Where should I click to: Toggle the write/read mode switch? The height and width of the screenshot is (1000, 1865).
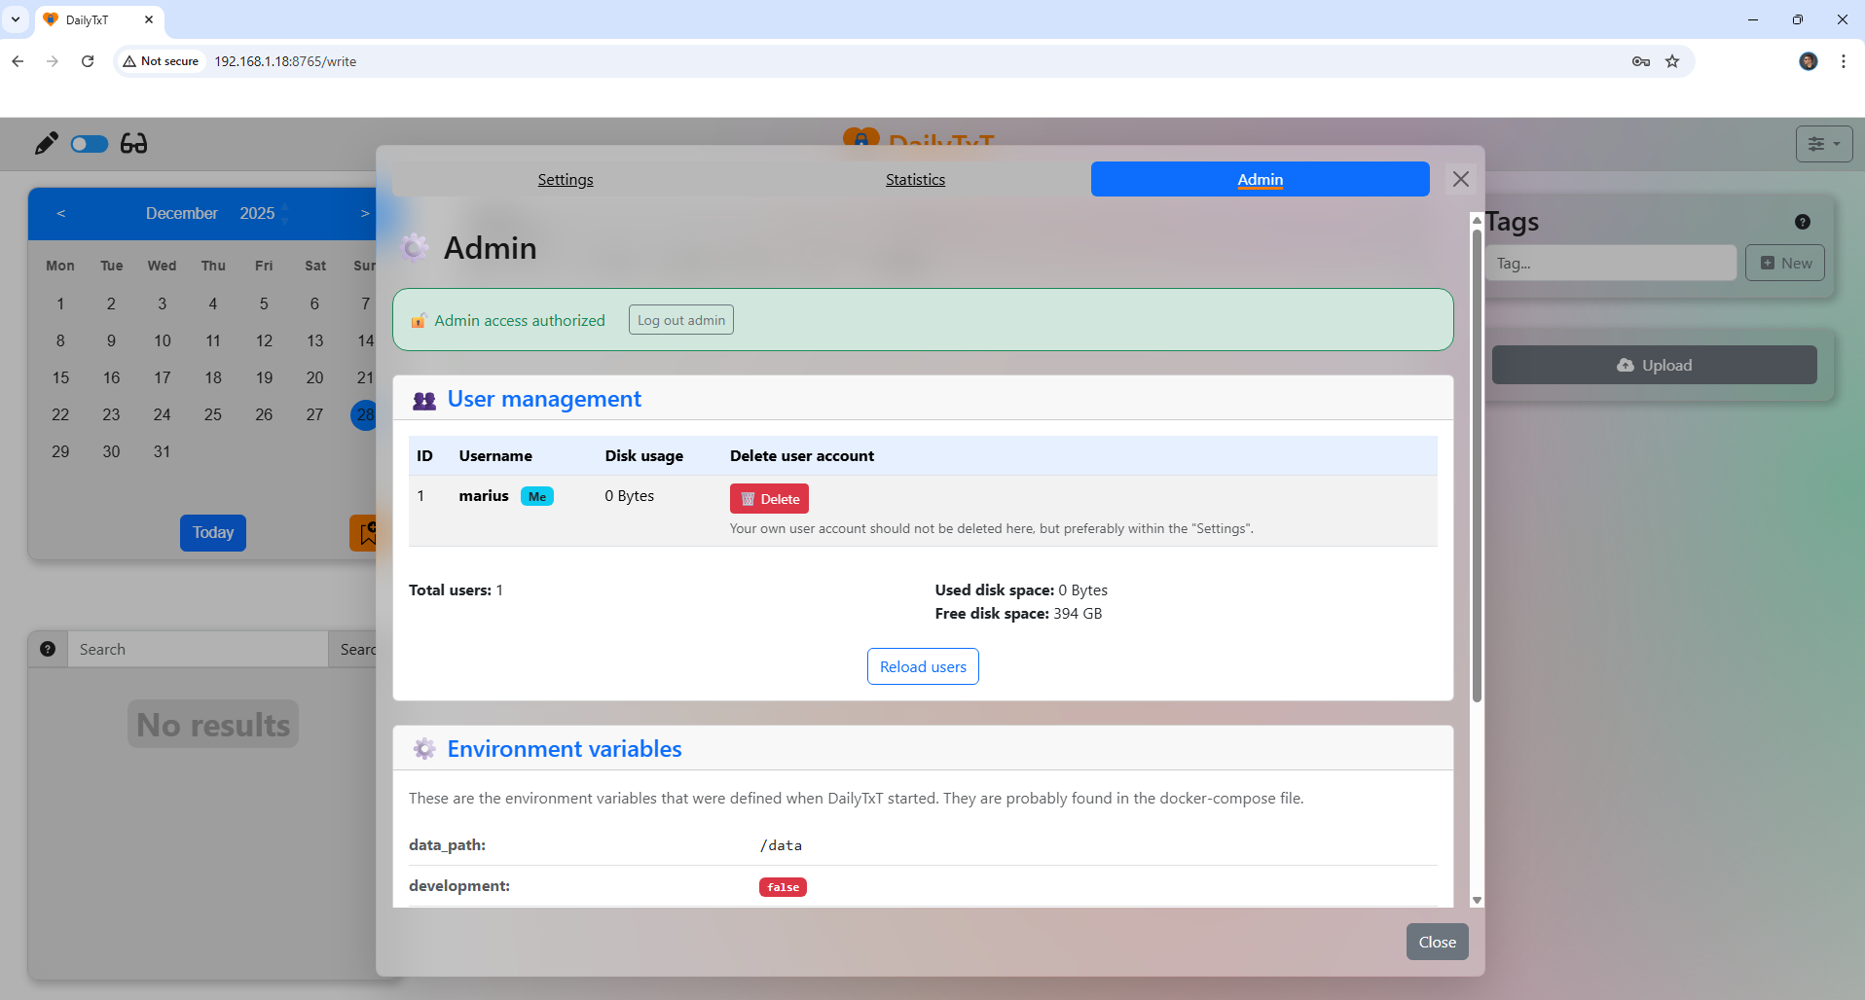90,144
